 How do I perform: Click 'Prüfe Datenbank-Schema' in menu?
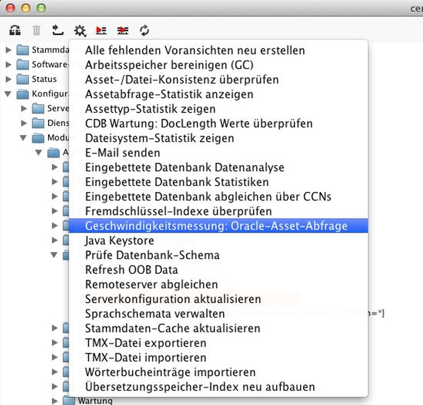click(152, 255)
